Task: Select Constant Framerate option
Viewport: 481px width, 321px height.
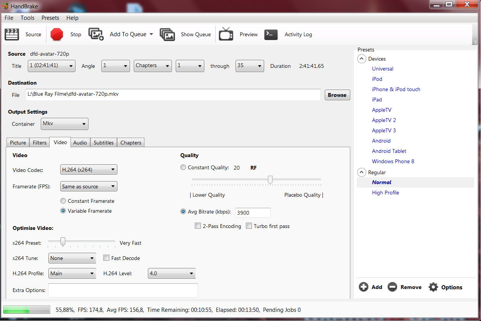Action: pos(63,201)
